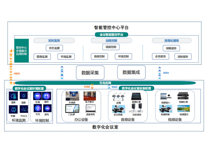Click the 环境控制 group caption under the appliance icons
The height and width of the screenshot is (154, 206).
42,120
